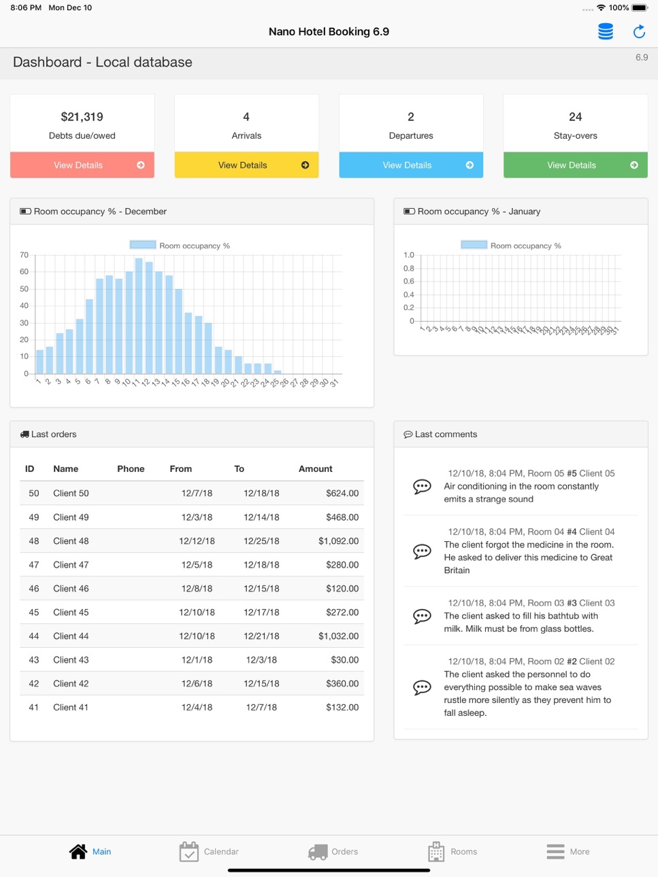Open order row for Client 48
This screenshot has height=877, width=658.
coord(192,541)
